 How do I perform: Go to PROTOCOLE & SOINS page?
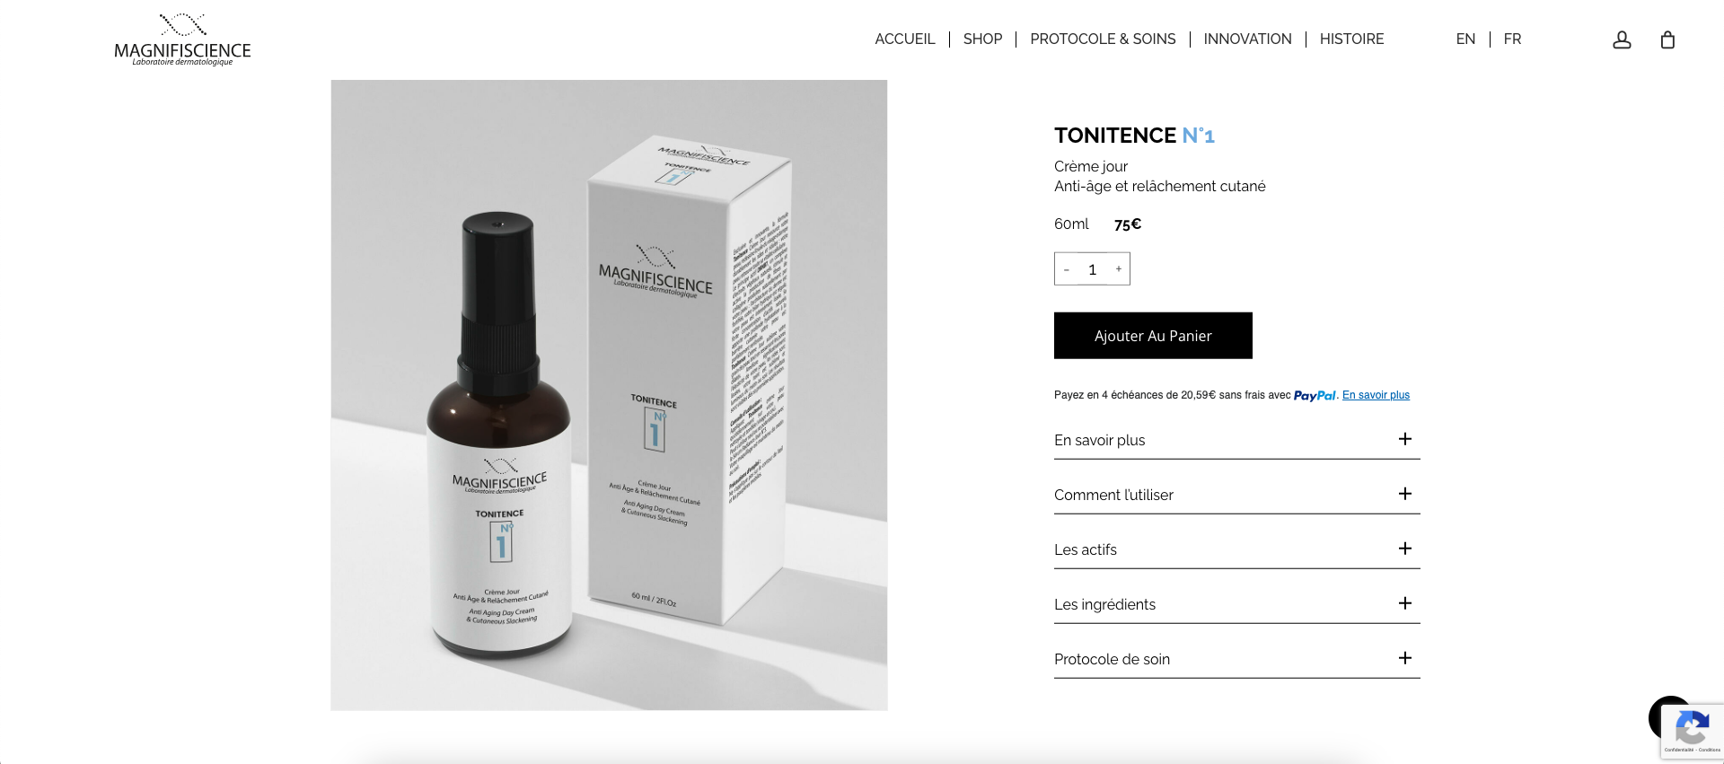point(1103,39)
